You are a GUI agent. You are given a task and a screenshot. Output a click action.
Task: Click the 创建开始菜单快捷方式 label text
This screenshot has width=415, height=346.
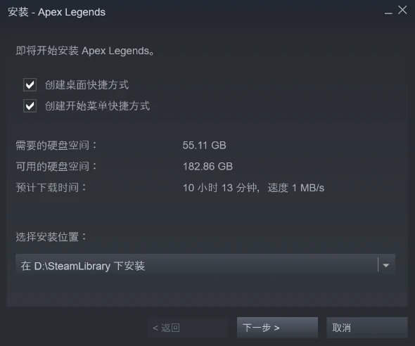pyautogui.click(x=97, y=106)
